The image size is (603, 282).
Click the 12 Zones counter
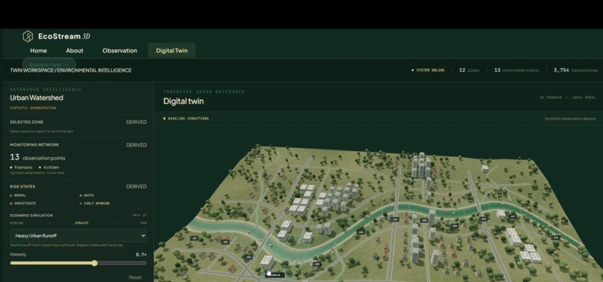pos(469,70)
